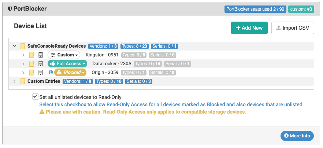Click the Types: 8 / 23 badge
The width and height of the screenshot is (323, 148).
click(134, 46)
